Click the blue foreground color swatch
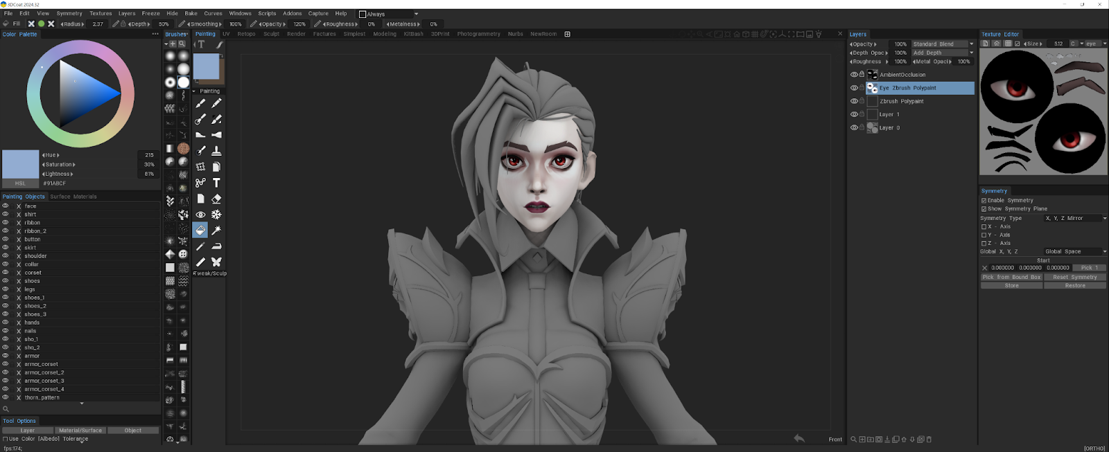The width and height of the screenshot is (1109, 452). (206, 67)
